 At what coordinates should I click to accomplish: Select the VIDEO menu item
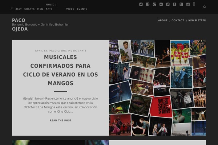coord(70,9)
